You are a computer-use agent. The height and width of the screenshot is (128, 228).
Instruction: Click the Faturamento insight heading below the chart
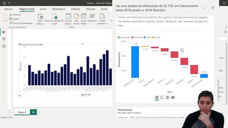click(125, 110)
